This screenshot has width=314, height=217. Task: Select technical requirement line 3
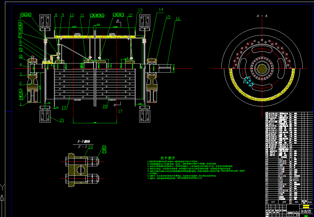pyautogui.click(x=190, y=166)
